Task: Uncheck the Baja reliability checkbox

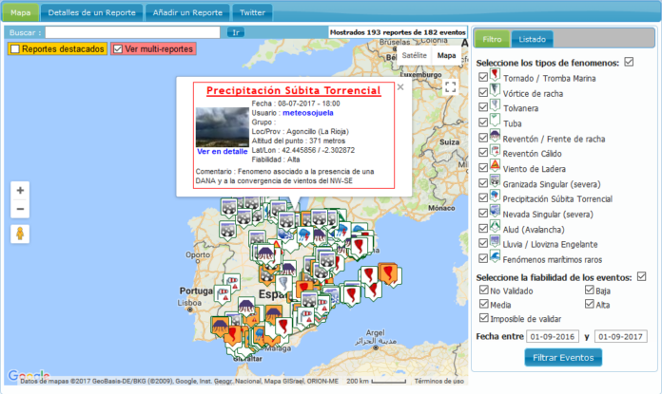Action: coord(590,290)
